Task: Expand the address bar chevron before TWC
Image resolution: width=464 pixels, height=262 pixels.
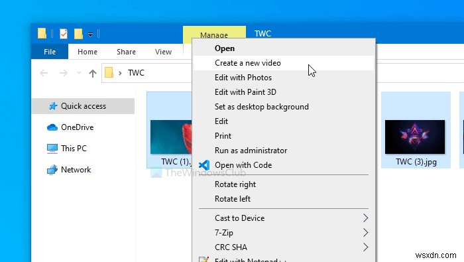Action: [120, 73]
